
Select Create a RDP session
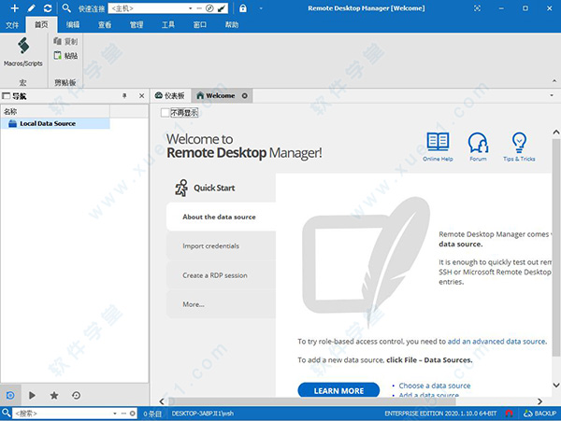point(221,275)
